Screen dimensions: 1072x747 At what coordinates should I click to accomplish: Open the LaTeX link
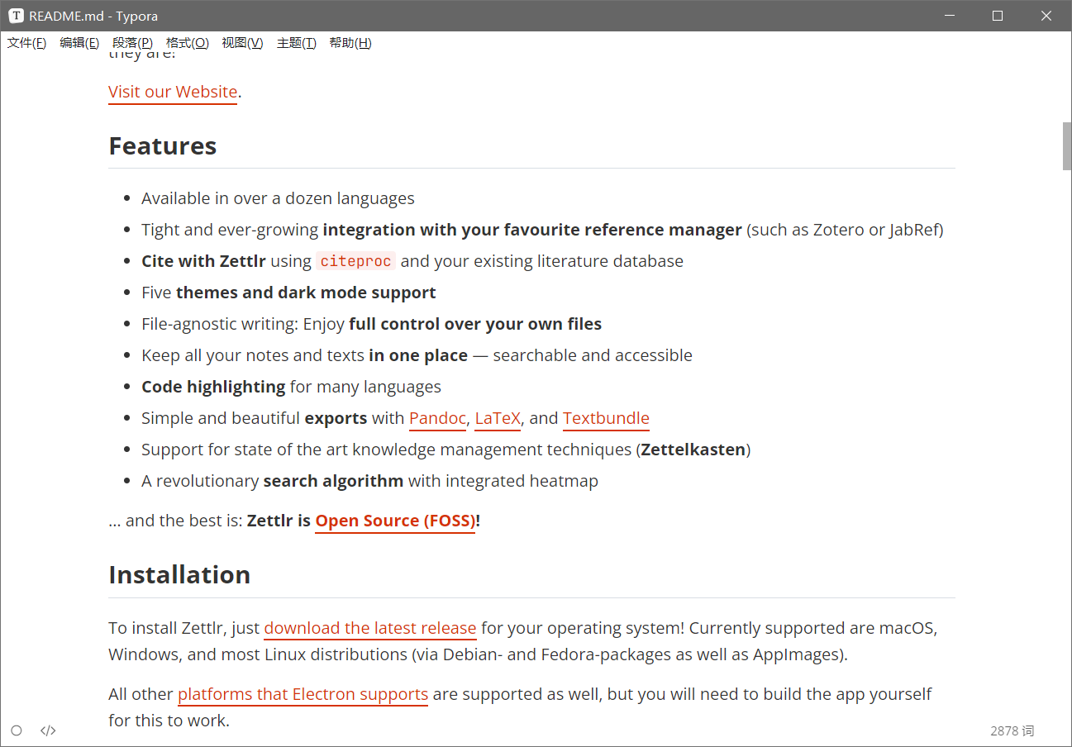tap(497, 418)
